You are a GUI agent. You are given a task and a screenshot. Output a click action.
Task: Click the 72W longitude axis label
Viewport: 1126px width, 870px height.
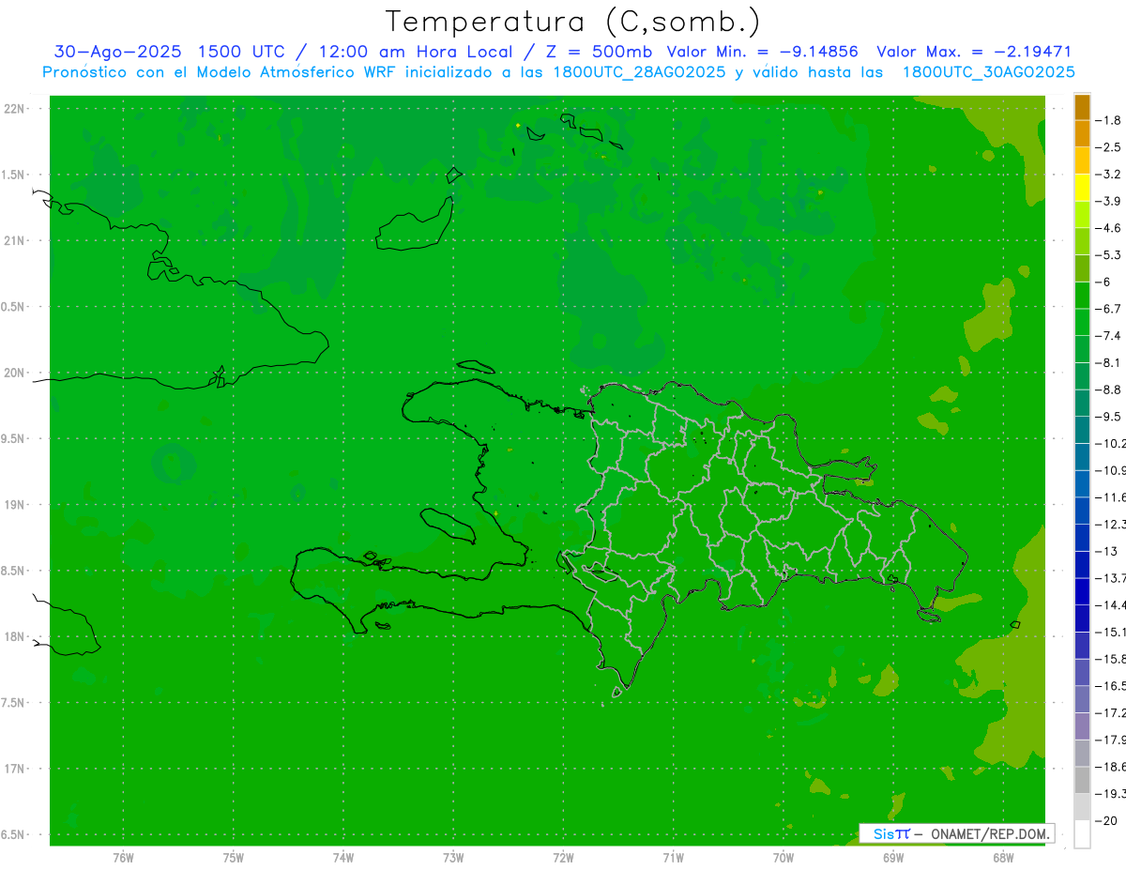click(x=563, y=858)
